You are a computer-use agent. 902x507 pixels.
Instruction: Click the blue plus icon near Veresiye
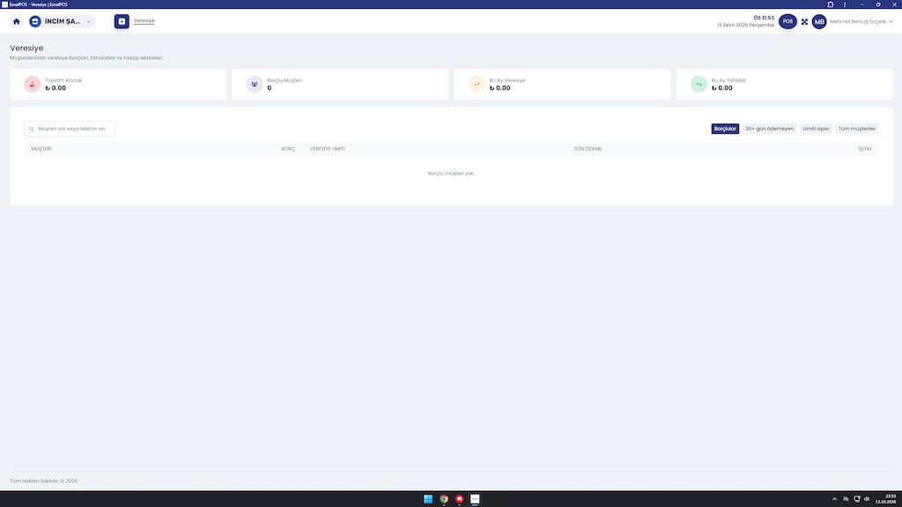point(122,21)
